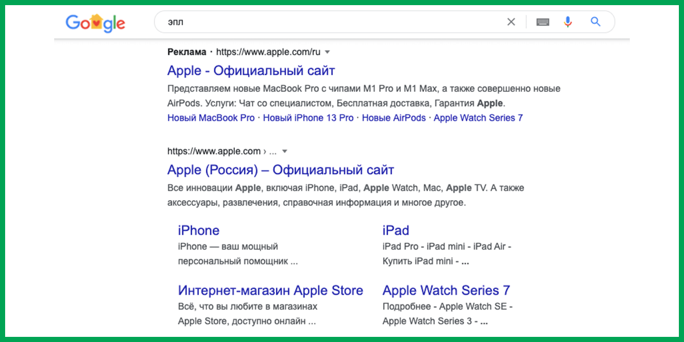Open the large "Apple Watch Series 7" sub-result heading

click(446, 290)
